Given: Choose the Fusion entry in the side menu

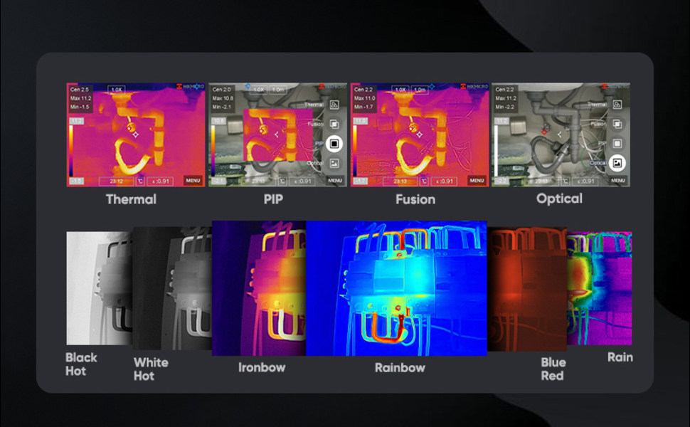Looking at the screenshot, I should [x=316, y=125].
